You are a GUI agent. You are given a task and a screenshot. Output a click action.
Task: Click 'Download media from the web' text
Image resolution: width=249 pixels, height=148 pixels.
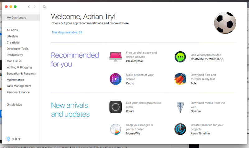click(208, 105)
